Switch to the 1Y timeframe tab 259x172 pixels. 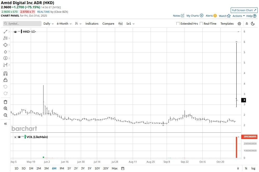(x=69, y=168)
